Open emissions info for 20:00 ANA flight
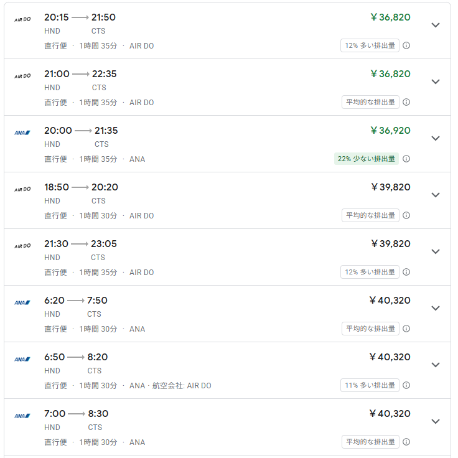This screenshot has width=458, height=458. [406, 159]
